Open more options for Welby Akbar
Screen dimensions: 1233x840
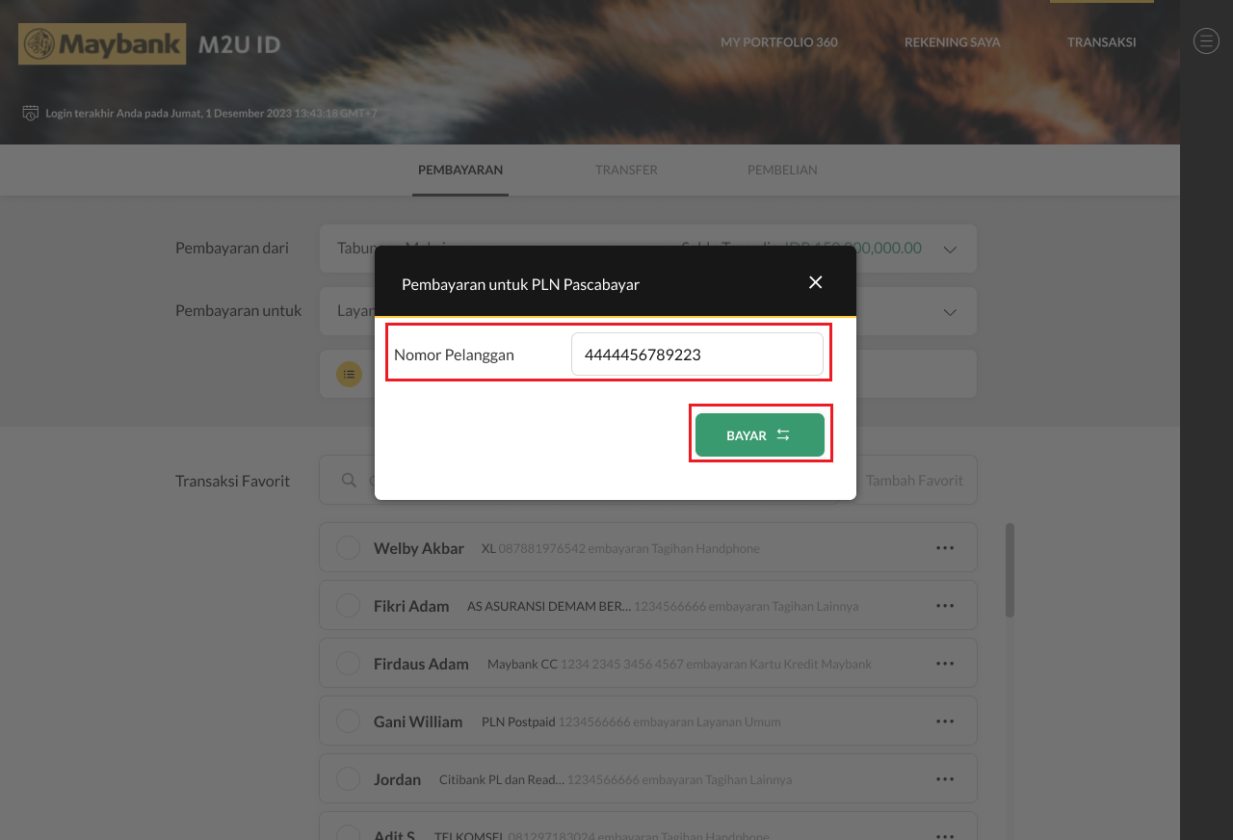944,548
